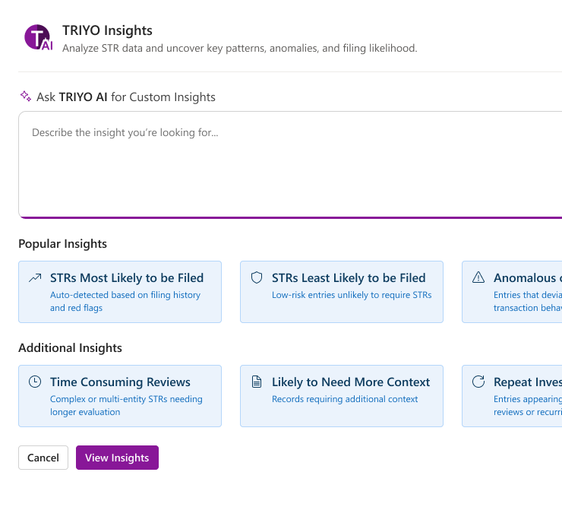Choose the Repeat insight card title
Screen dimensions: 562x526
point(527,382)
